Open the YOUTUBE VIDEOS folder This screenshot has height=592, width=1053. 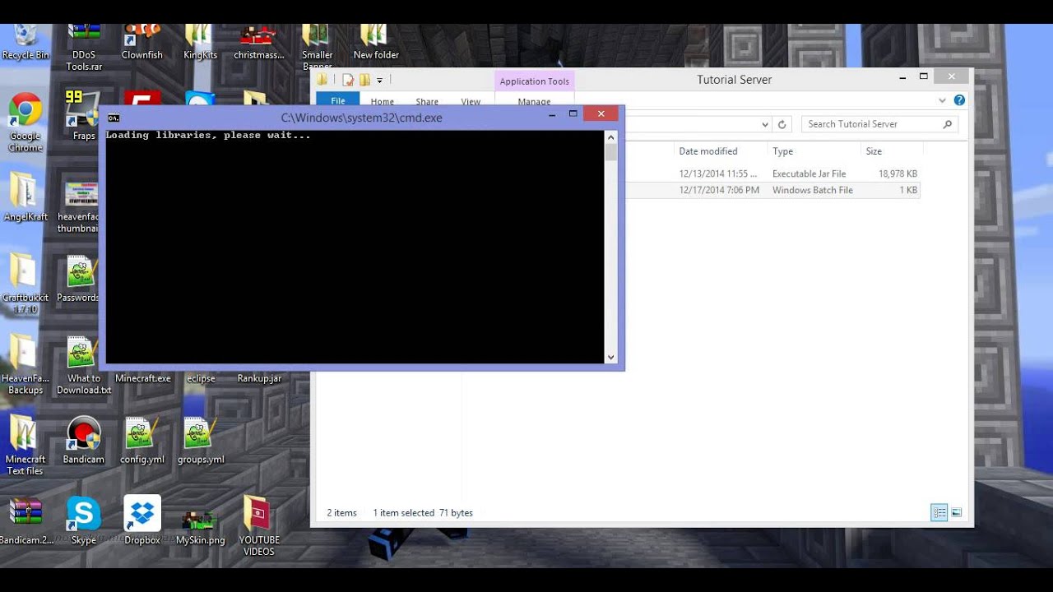pyautogui.click(x=258, y=526)
